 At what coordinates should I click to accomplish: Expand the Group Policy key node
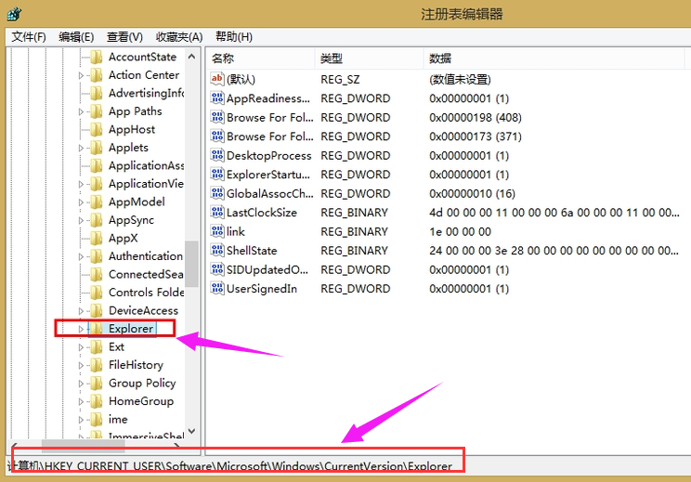82,384
